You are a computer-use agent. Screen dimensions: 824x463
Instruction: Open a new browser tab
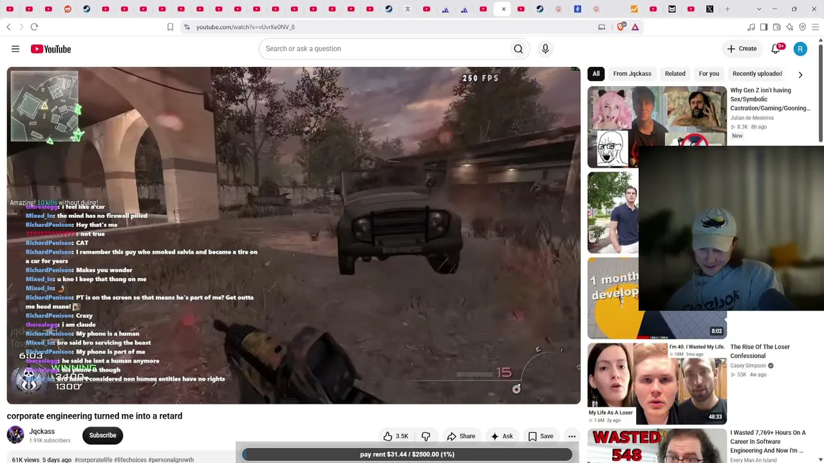727,9
